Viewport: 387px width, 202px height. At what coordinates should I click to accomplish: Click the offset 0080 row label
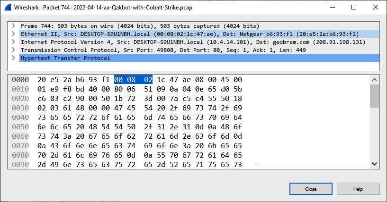(x=20, y=155)
